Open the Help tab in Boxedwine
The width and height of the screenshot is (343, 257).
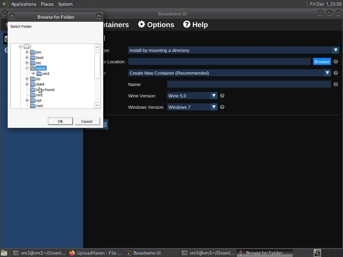[195, 24]
